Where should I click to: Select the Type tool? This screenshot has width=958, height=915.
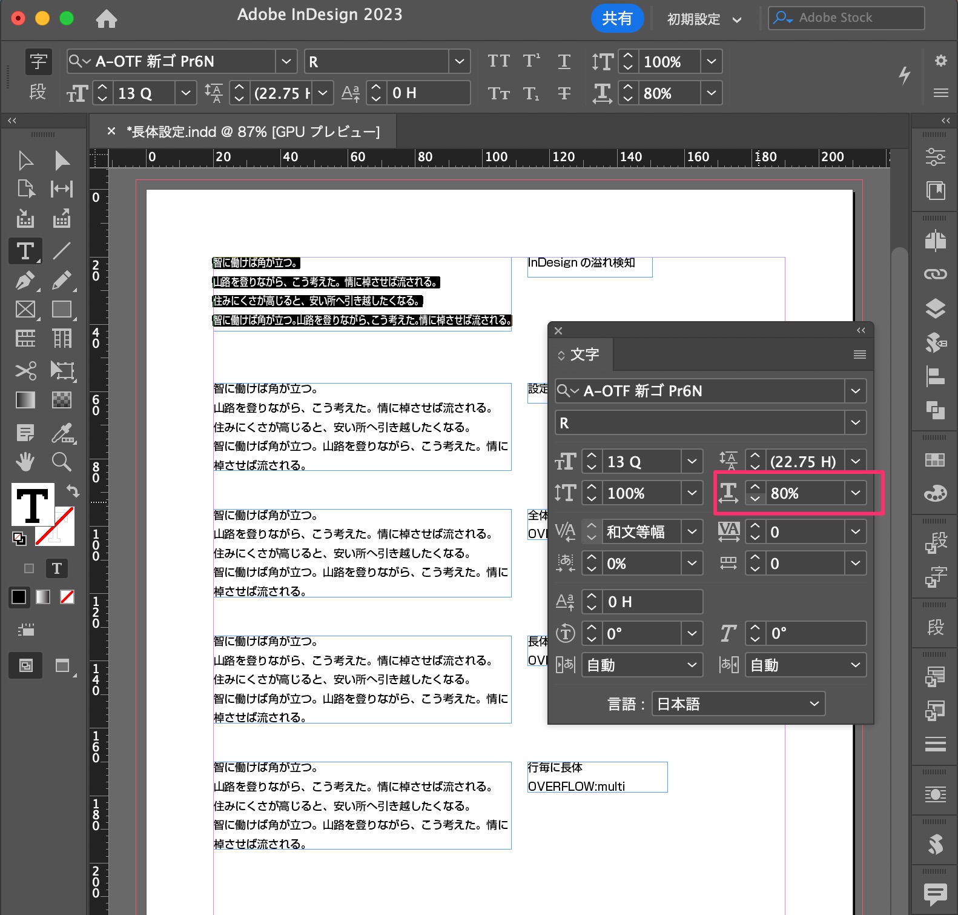[x=25, y=250]
